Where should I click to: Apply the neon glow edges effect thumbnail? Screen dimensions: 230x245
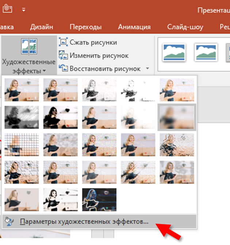pyautogui.click(x=99, y=200)
